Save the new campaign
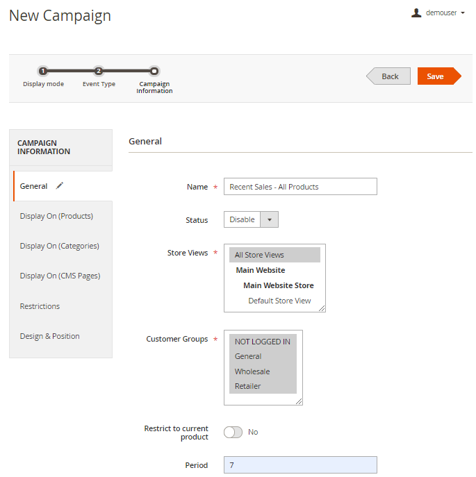 click(x=436, y=76)
